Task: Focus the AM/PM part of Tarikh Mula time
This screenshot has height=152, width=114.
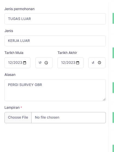Action: [x=40, y=63]
